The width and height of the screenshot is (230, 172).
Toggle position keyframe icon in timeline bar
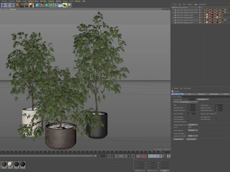point(150,156)
